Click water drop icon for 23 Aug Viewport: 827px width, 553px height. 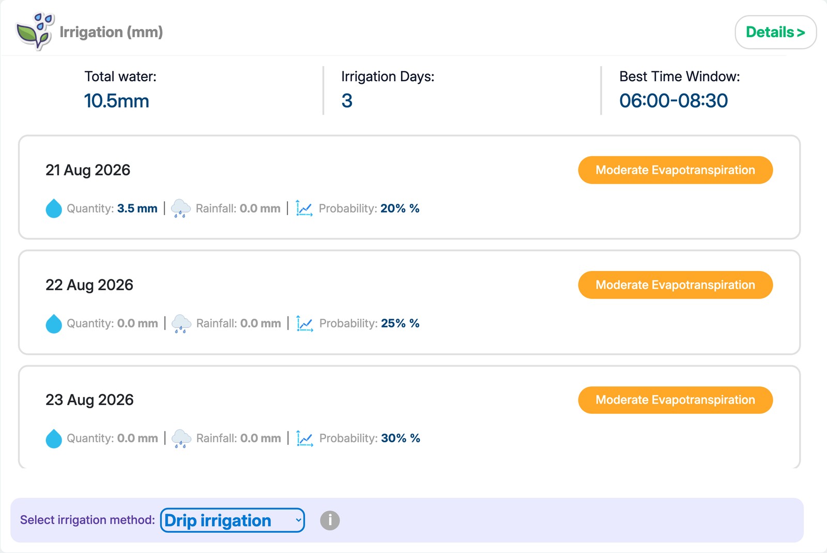tap(54, 438)
